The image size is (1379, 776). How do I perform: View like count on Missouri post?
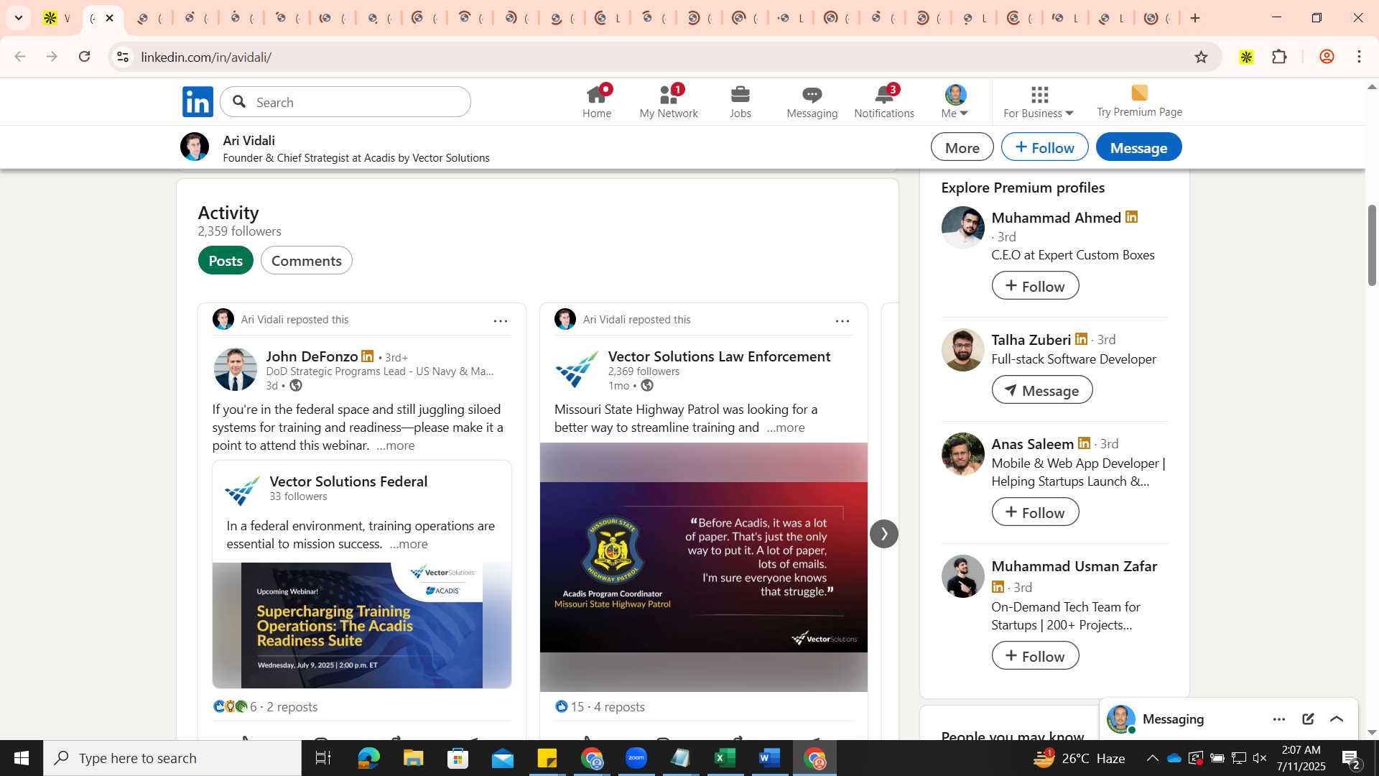[570, 707]
